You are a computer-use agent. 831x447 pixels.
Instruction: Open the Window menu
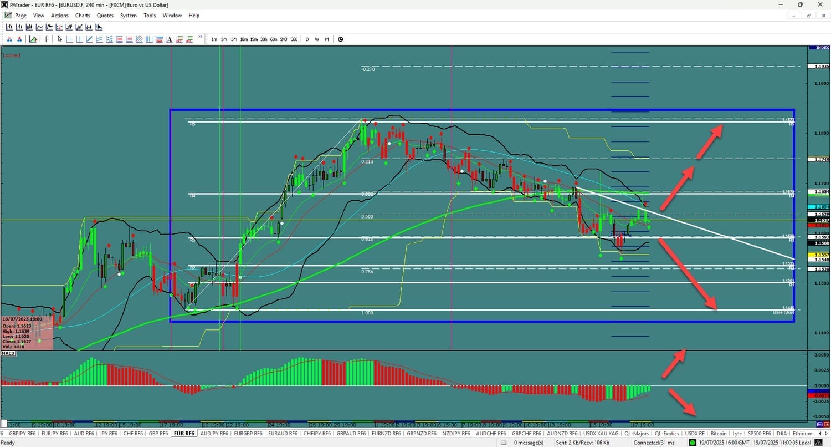pos(172,16)
